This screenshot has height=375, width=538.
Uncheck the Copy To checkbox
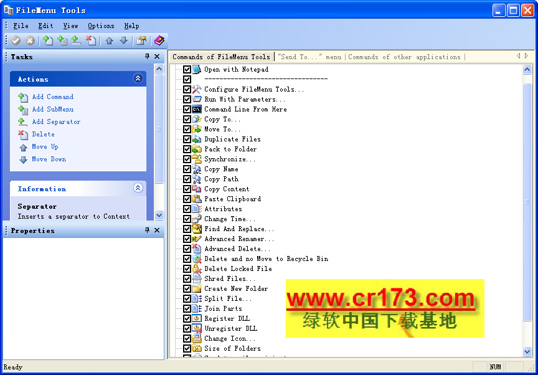[187, 120]
